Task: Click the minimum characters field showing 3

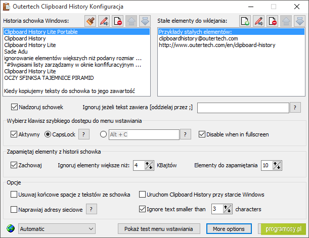Action: point(217,209)
